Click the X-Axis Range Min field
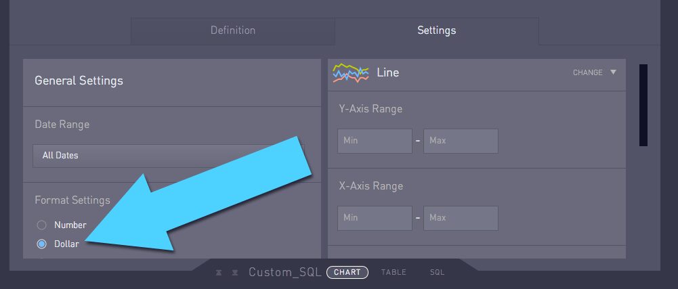678x289 pixels. pyautogui.click(x=375, y=218)
